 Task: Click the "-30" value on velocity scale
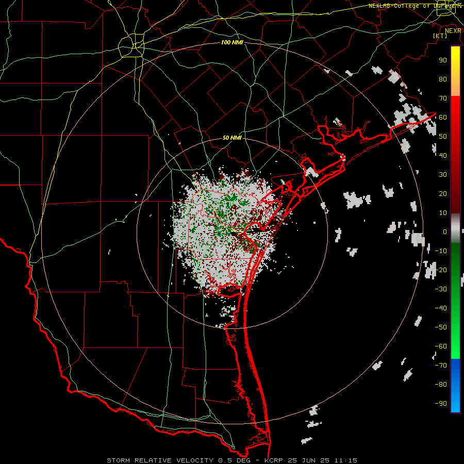[x=441, y=289]
